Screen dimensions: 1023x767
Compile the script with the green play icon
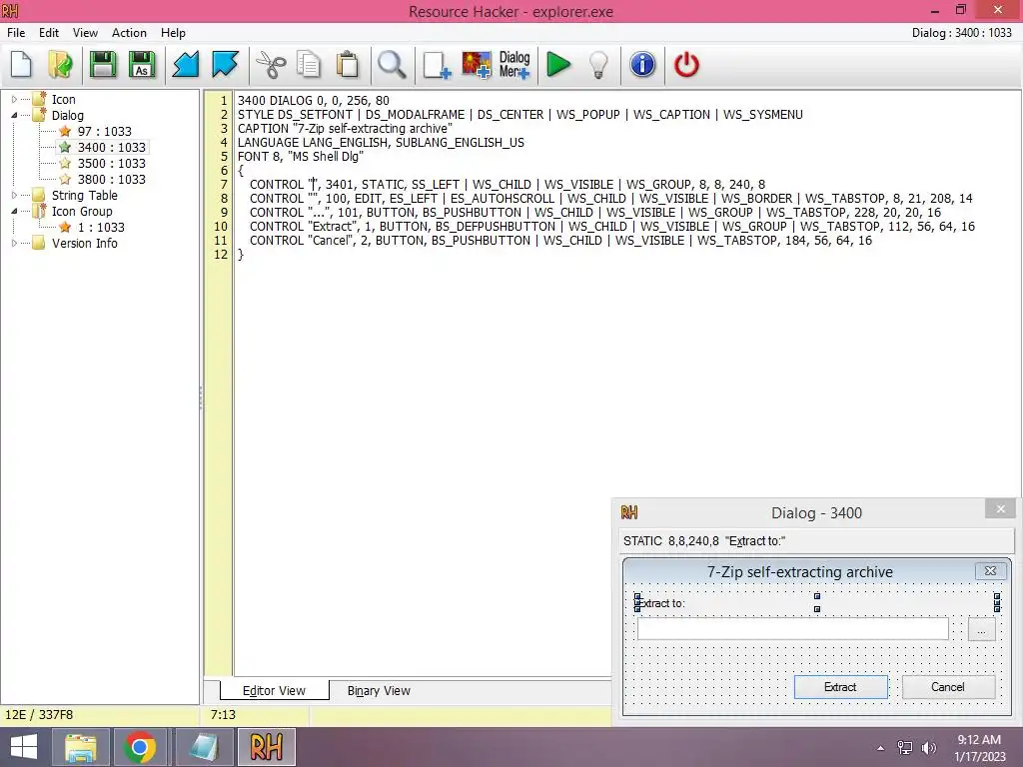pyautogui.click(x=558, y=65)
